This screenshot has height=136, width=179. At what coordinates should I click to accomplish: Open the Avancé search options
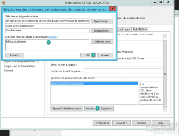click(x=15, y=55)
